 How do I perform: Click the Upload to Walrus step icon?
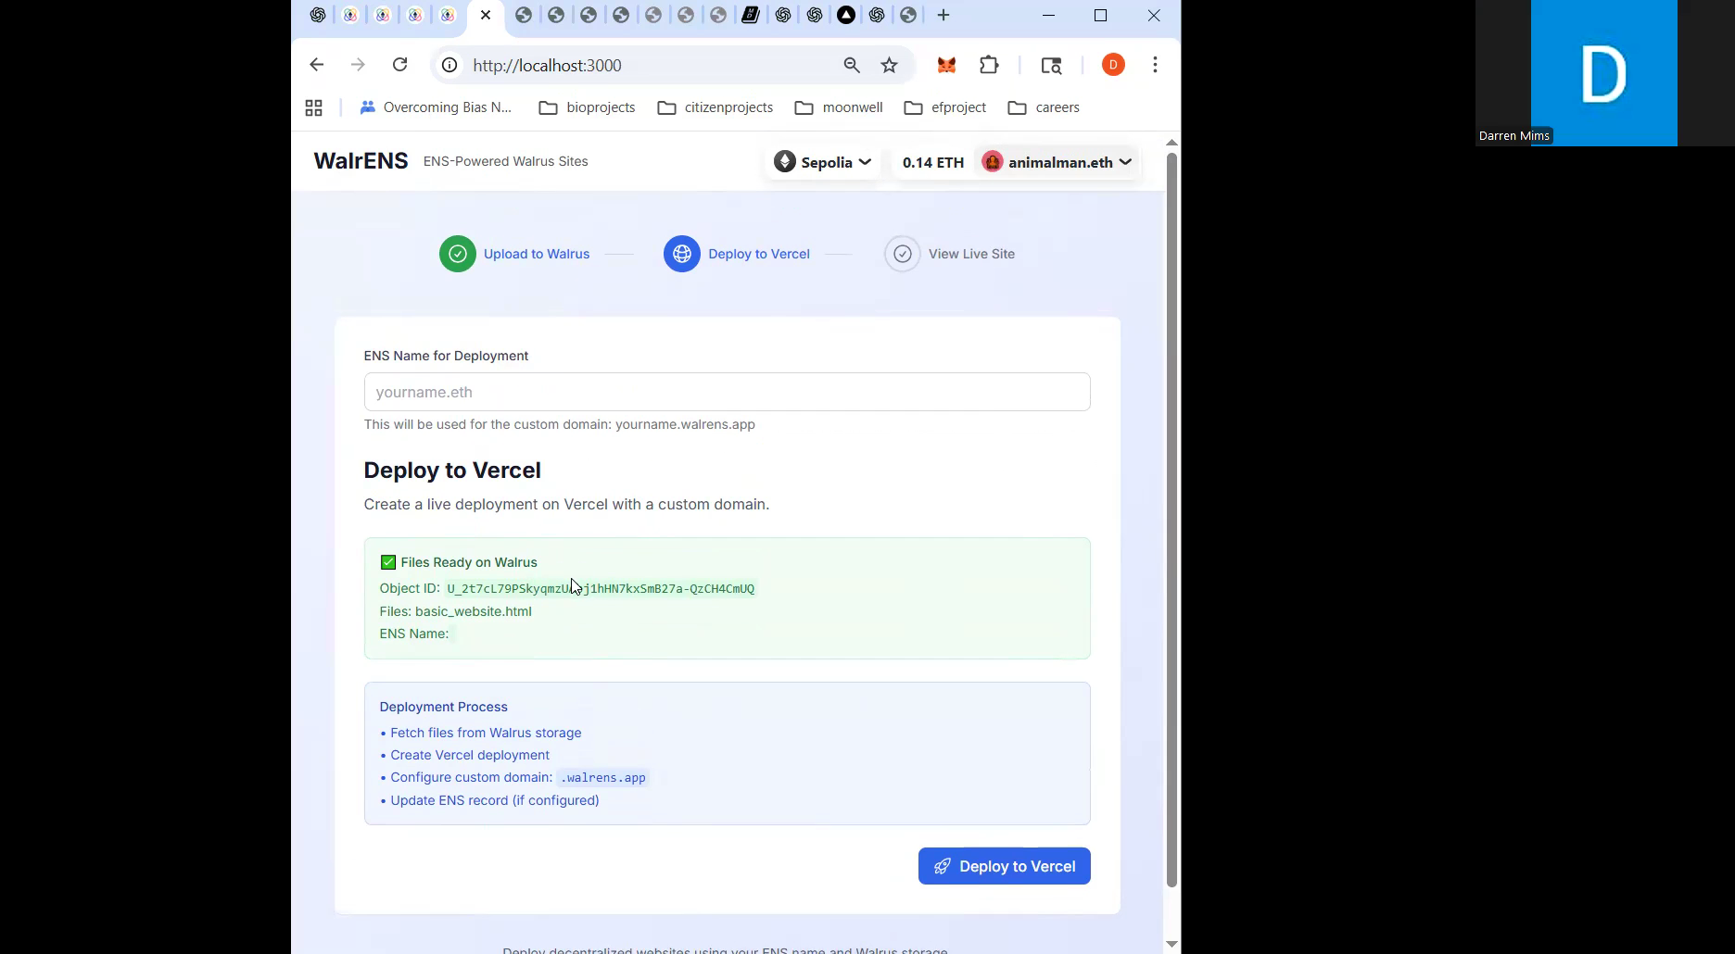[457, 254]
